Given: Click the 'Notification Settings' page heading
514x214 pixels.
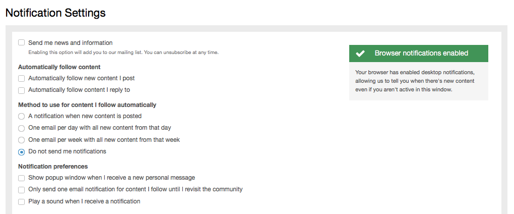Looking at the screenshot, I should pos(55,13).
